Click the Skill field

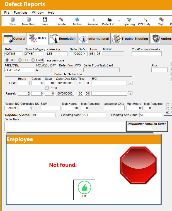coord(50,108)
